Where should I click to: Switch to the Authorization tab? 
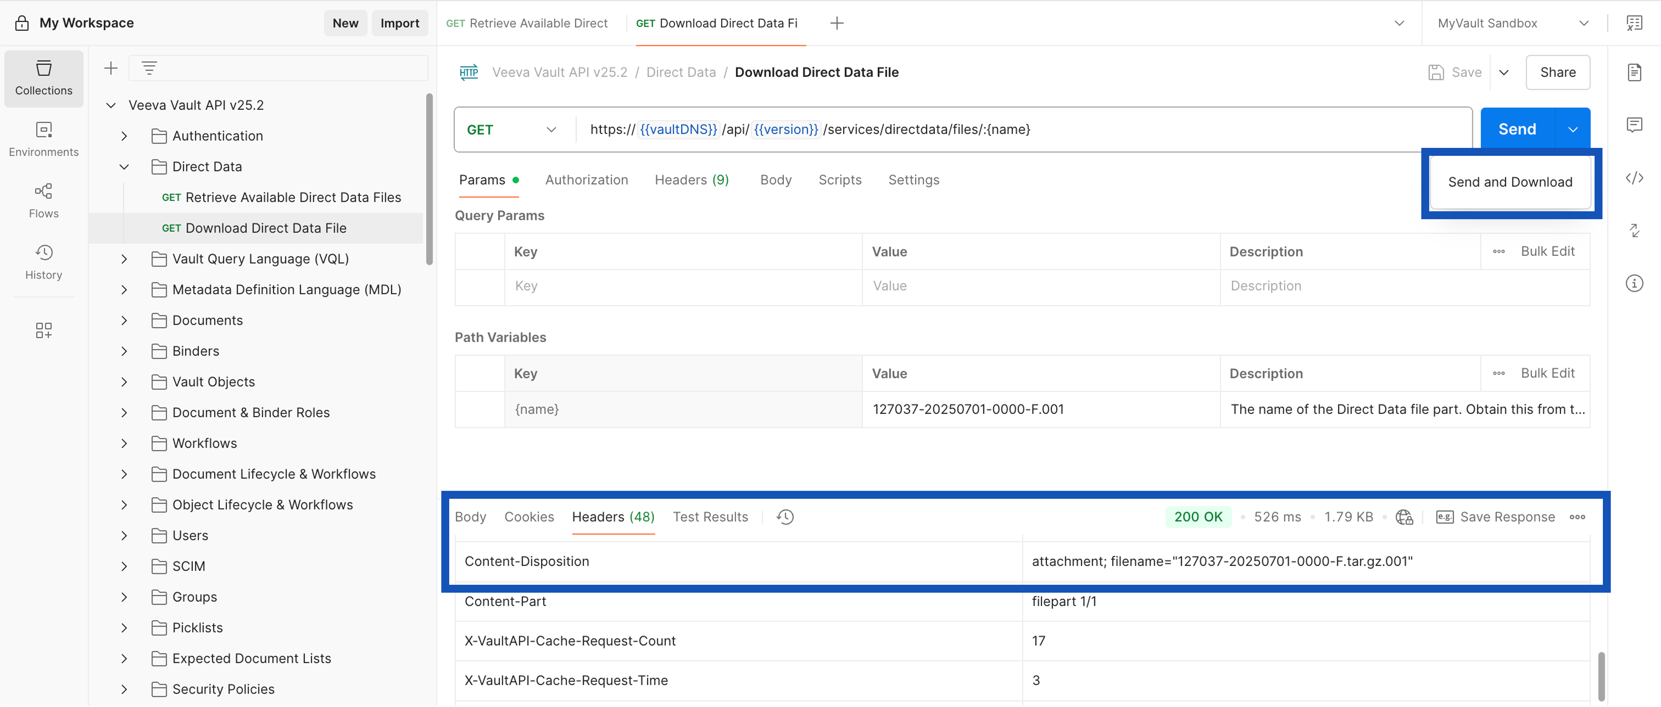[586, 180]
